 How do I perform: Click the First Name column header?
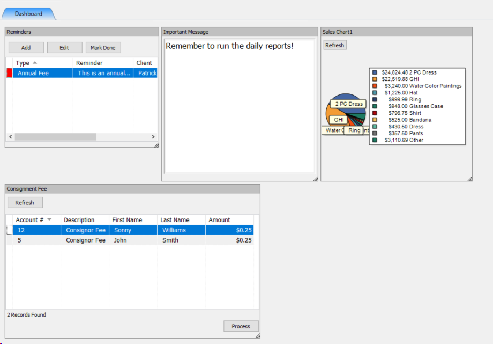[x=133, y=220]
